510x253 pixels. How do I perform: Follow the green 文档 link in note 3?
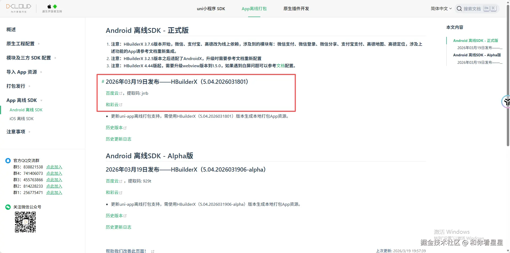tap(280, 66)
